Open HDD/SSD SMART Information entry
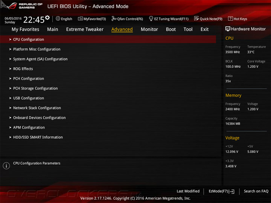 pos(38,137)
